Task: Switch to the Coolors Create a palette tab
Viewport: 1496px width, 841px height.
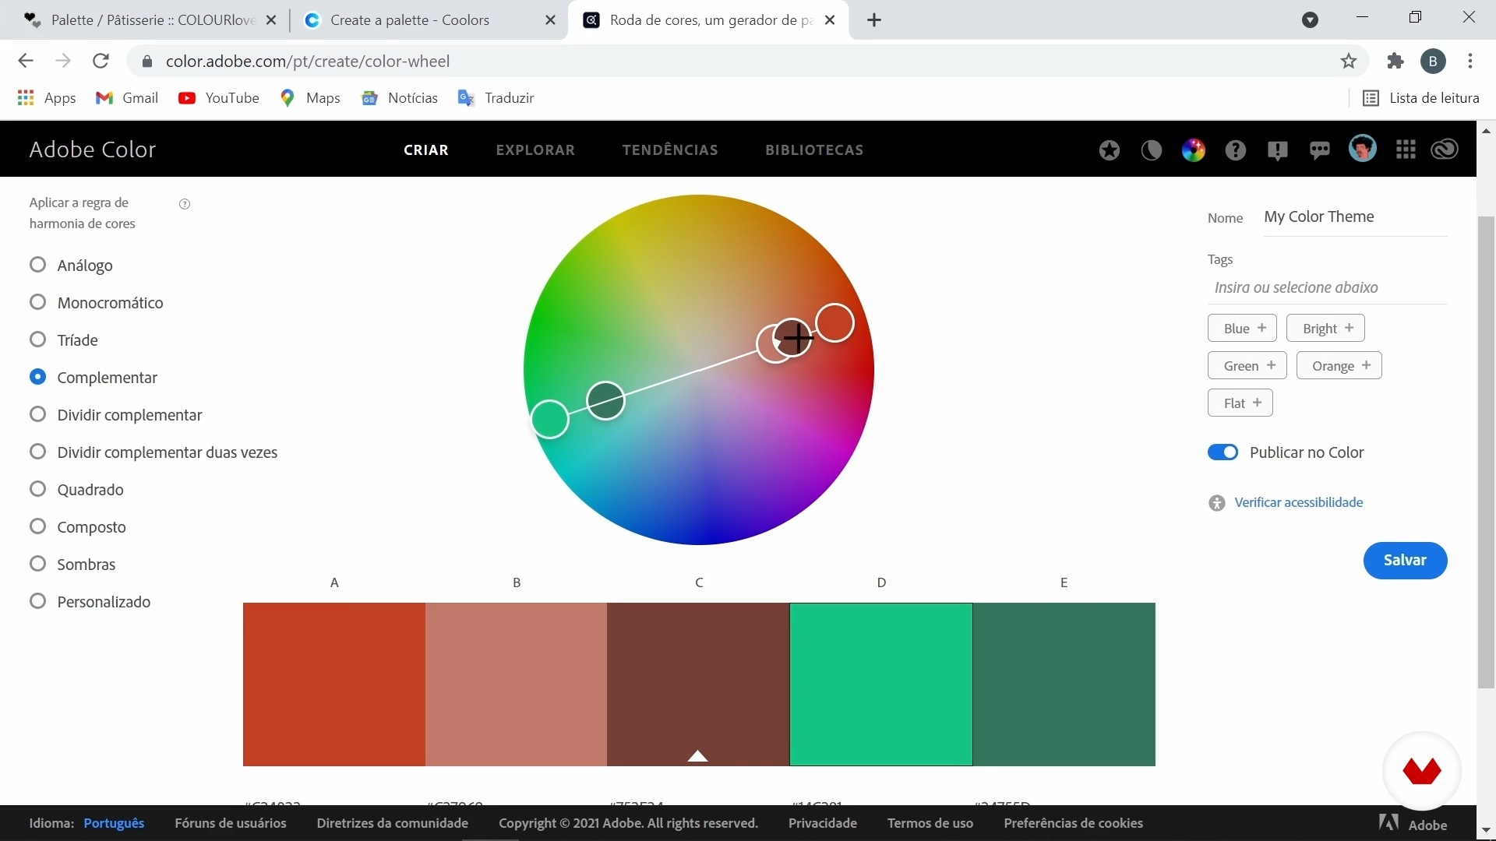Action: coord(429,20)
